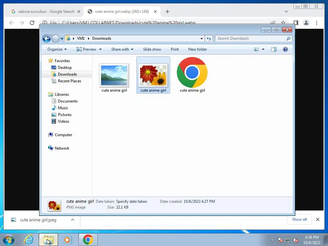Click the network tray icon

[288, 240]
